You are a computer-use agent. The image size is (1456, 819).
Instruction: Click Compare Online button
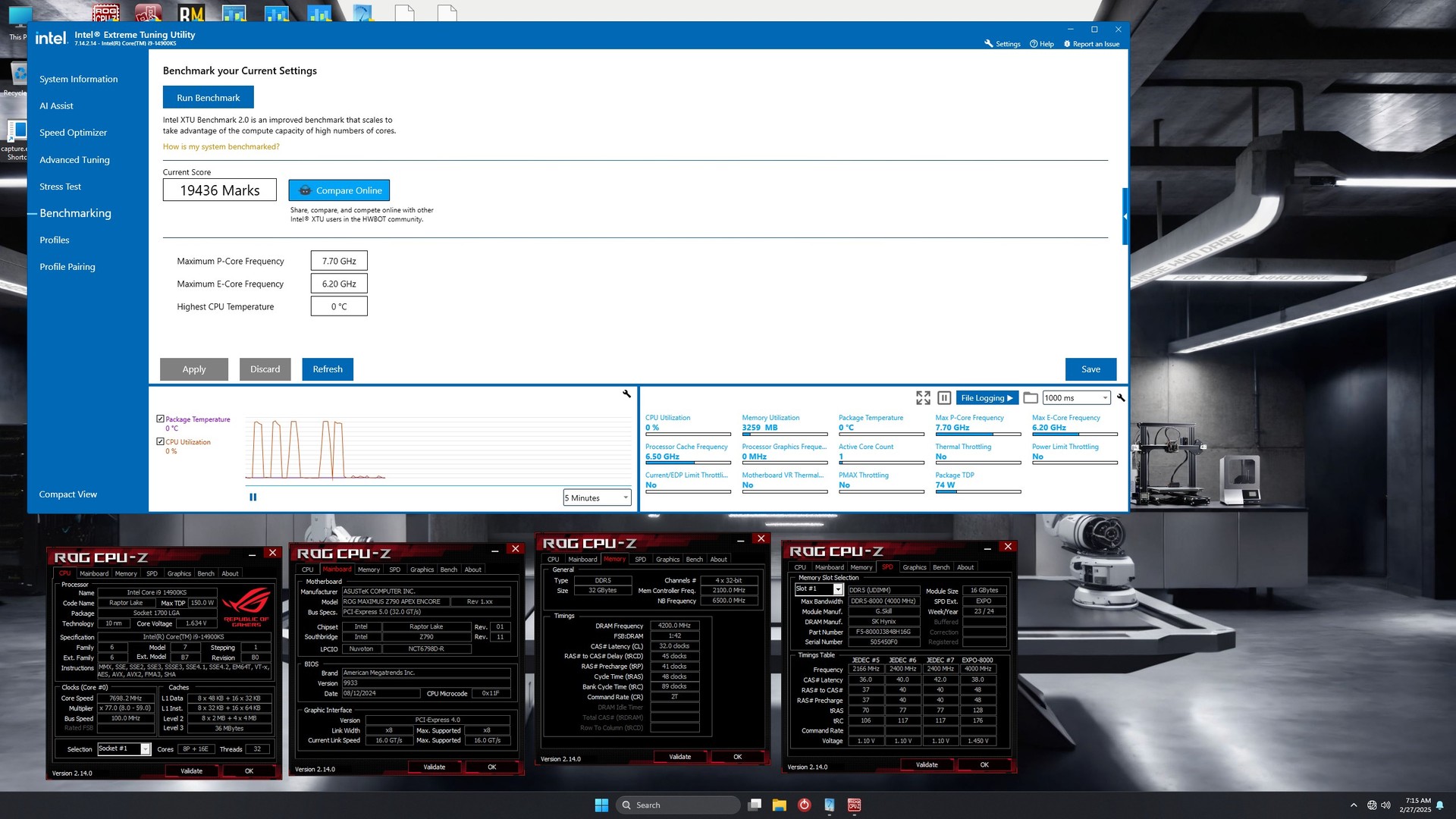(340, 190)
